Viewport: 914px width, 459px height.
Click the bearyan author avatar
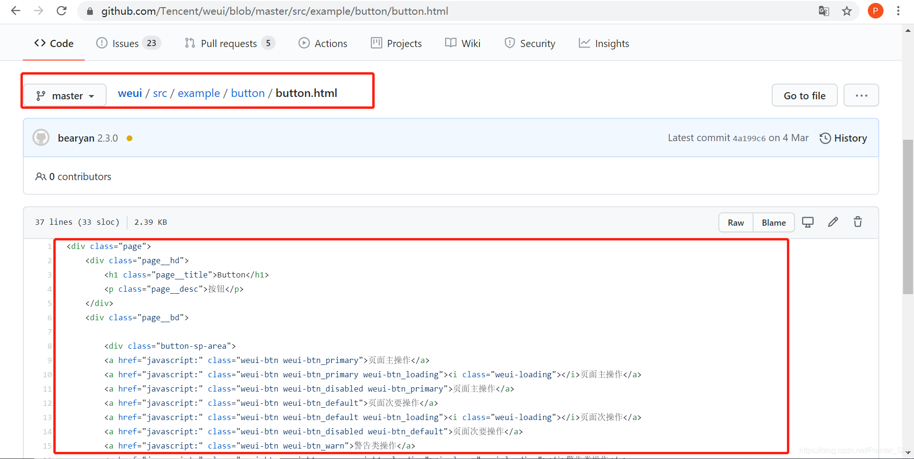coord(41,138)
